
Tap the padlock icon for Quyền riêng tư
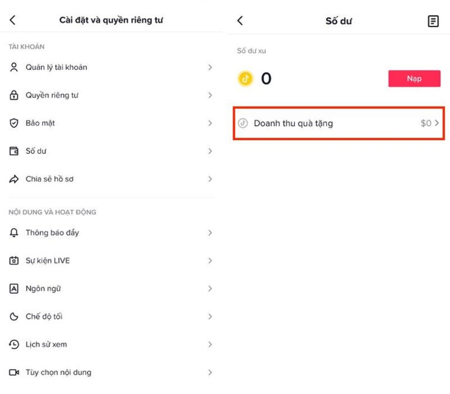pos(15,96)
